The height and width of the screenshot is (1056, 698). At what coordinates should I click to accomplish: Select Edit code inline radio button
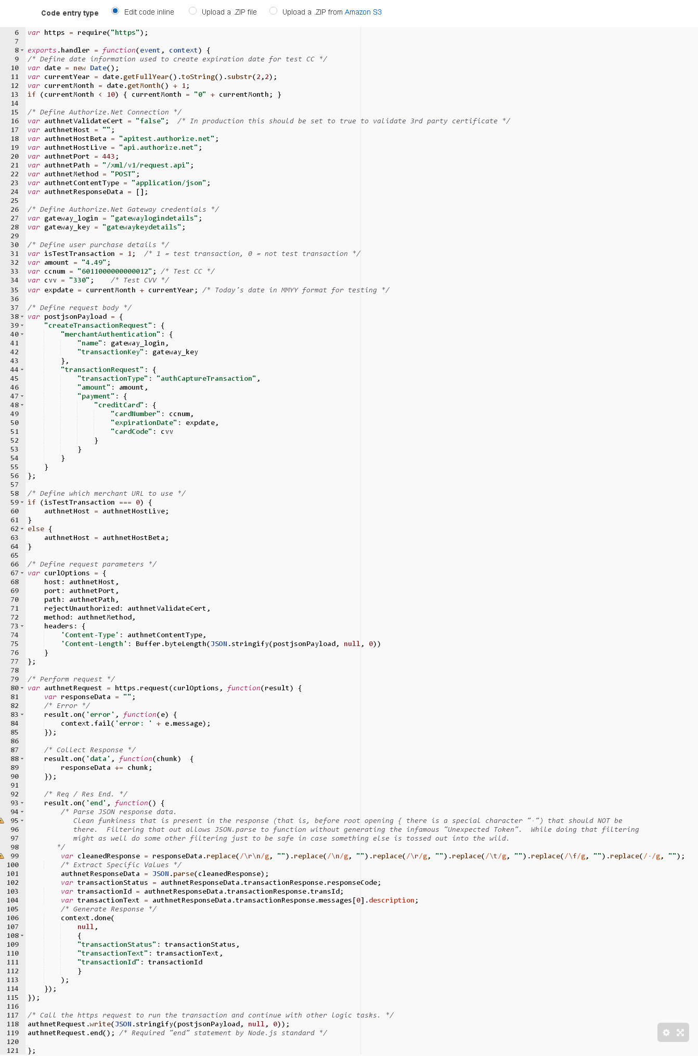pyautogui.click(x=115, y=11)
